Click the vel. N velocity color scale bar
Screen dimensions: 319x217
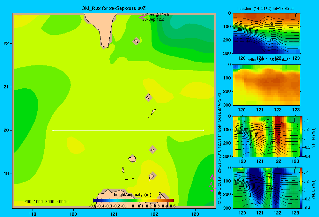tap(301, 136)
